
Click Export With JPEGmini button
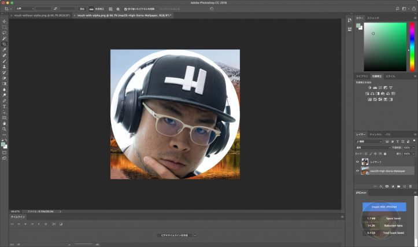[384, 207]
